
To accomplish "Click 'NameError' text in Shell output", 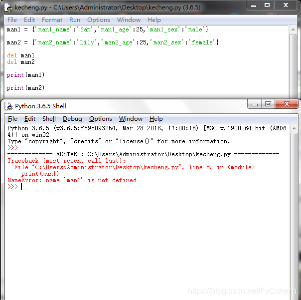I will coord(23,180).
